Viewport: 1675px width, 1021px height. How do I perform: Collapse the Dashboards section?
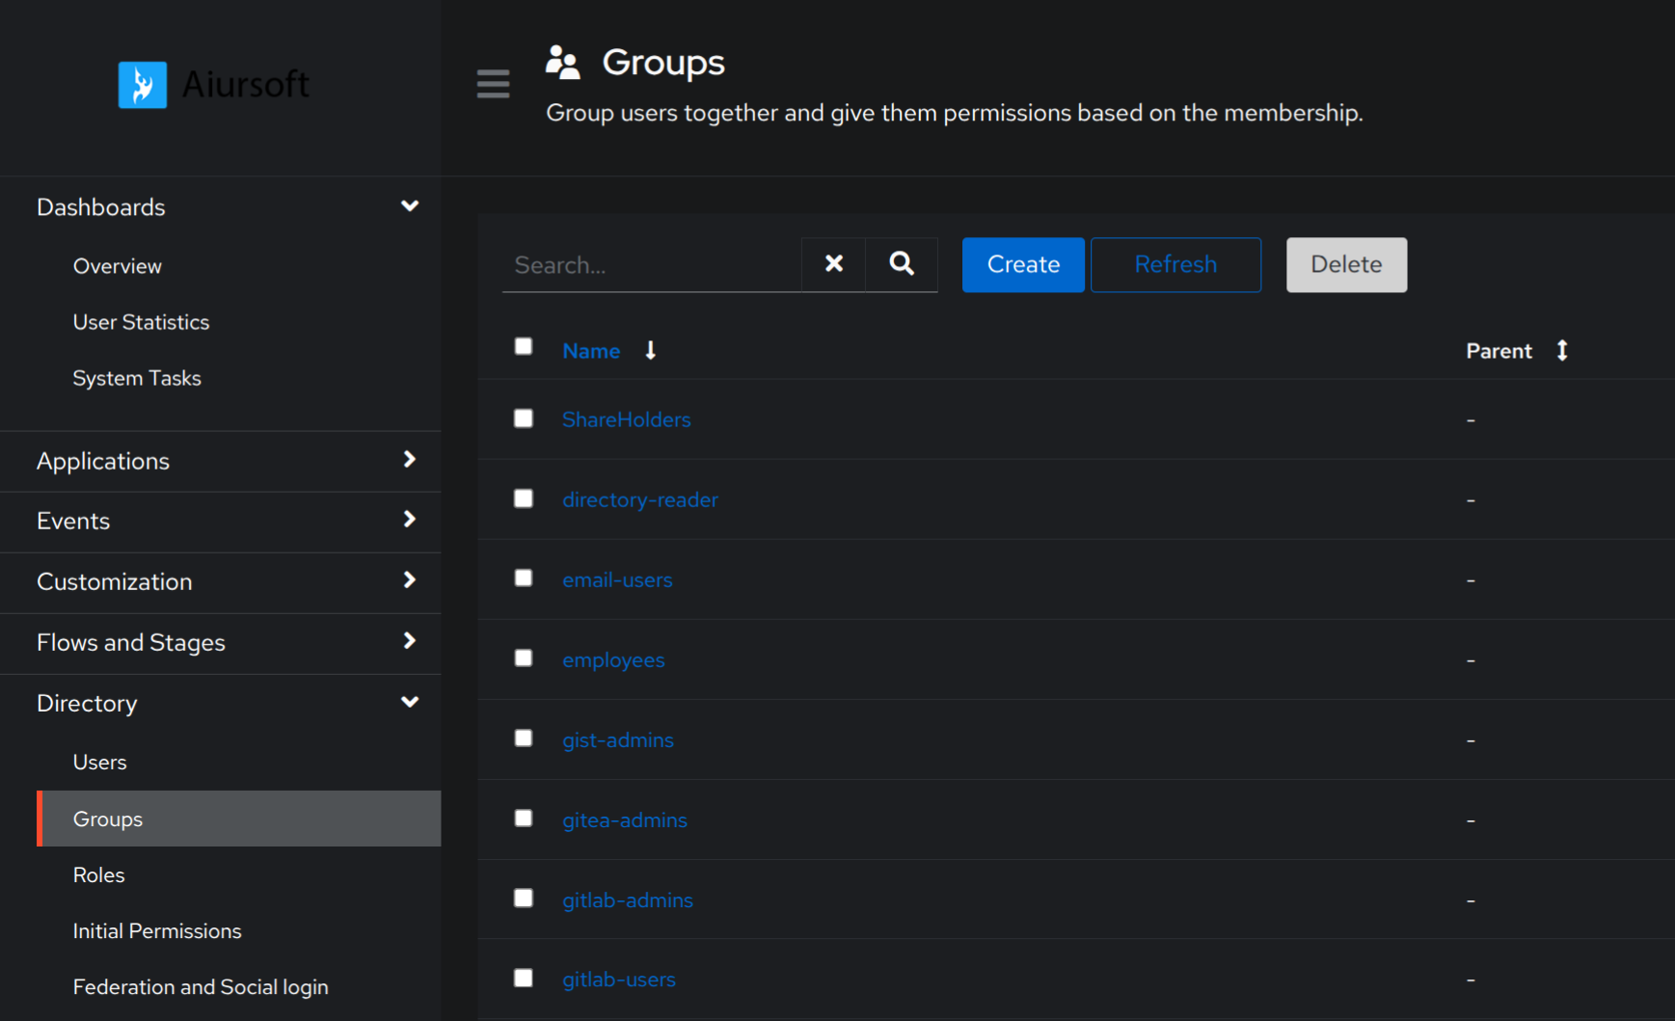pos(410,206)
